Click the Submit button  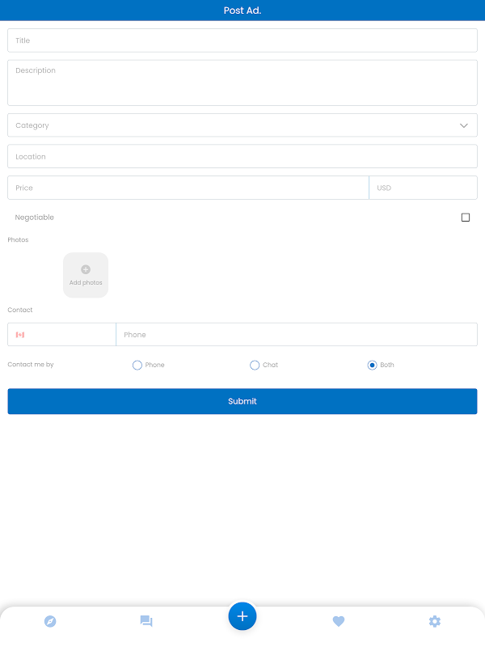click(x=242, y=401)
